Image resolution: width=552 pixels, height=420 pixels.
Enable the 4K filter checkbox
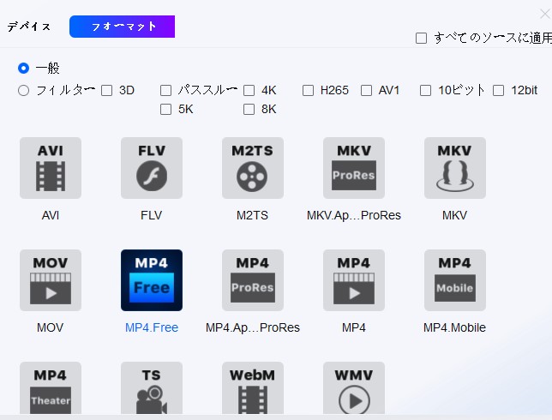(249, 91)
